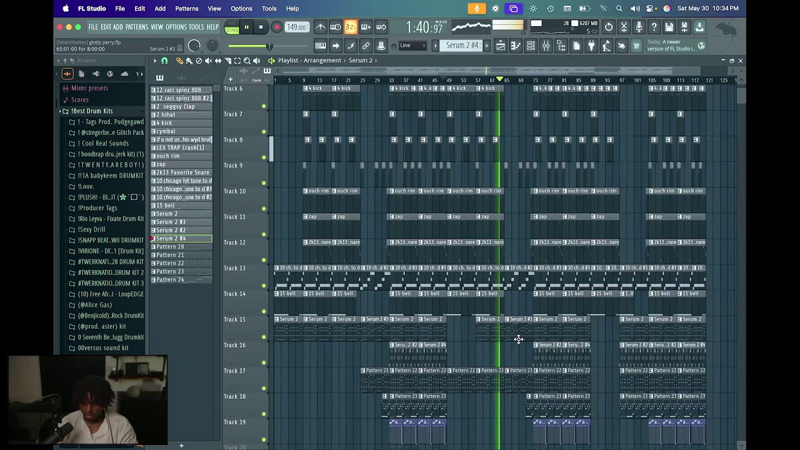Click the Save project floppy icon

[669, 27]
